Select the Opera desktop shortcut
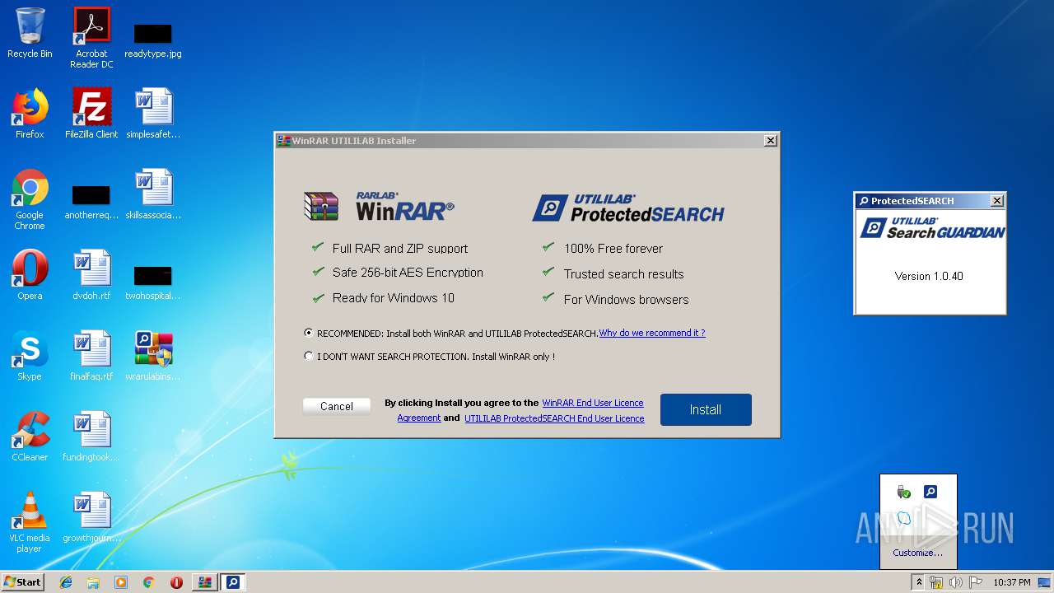The image size is (1054, 593). 30,276
